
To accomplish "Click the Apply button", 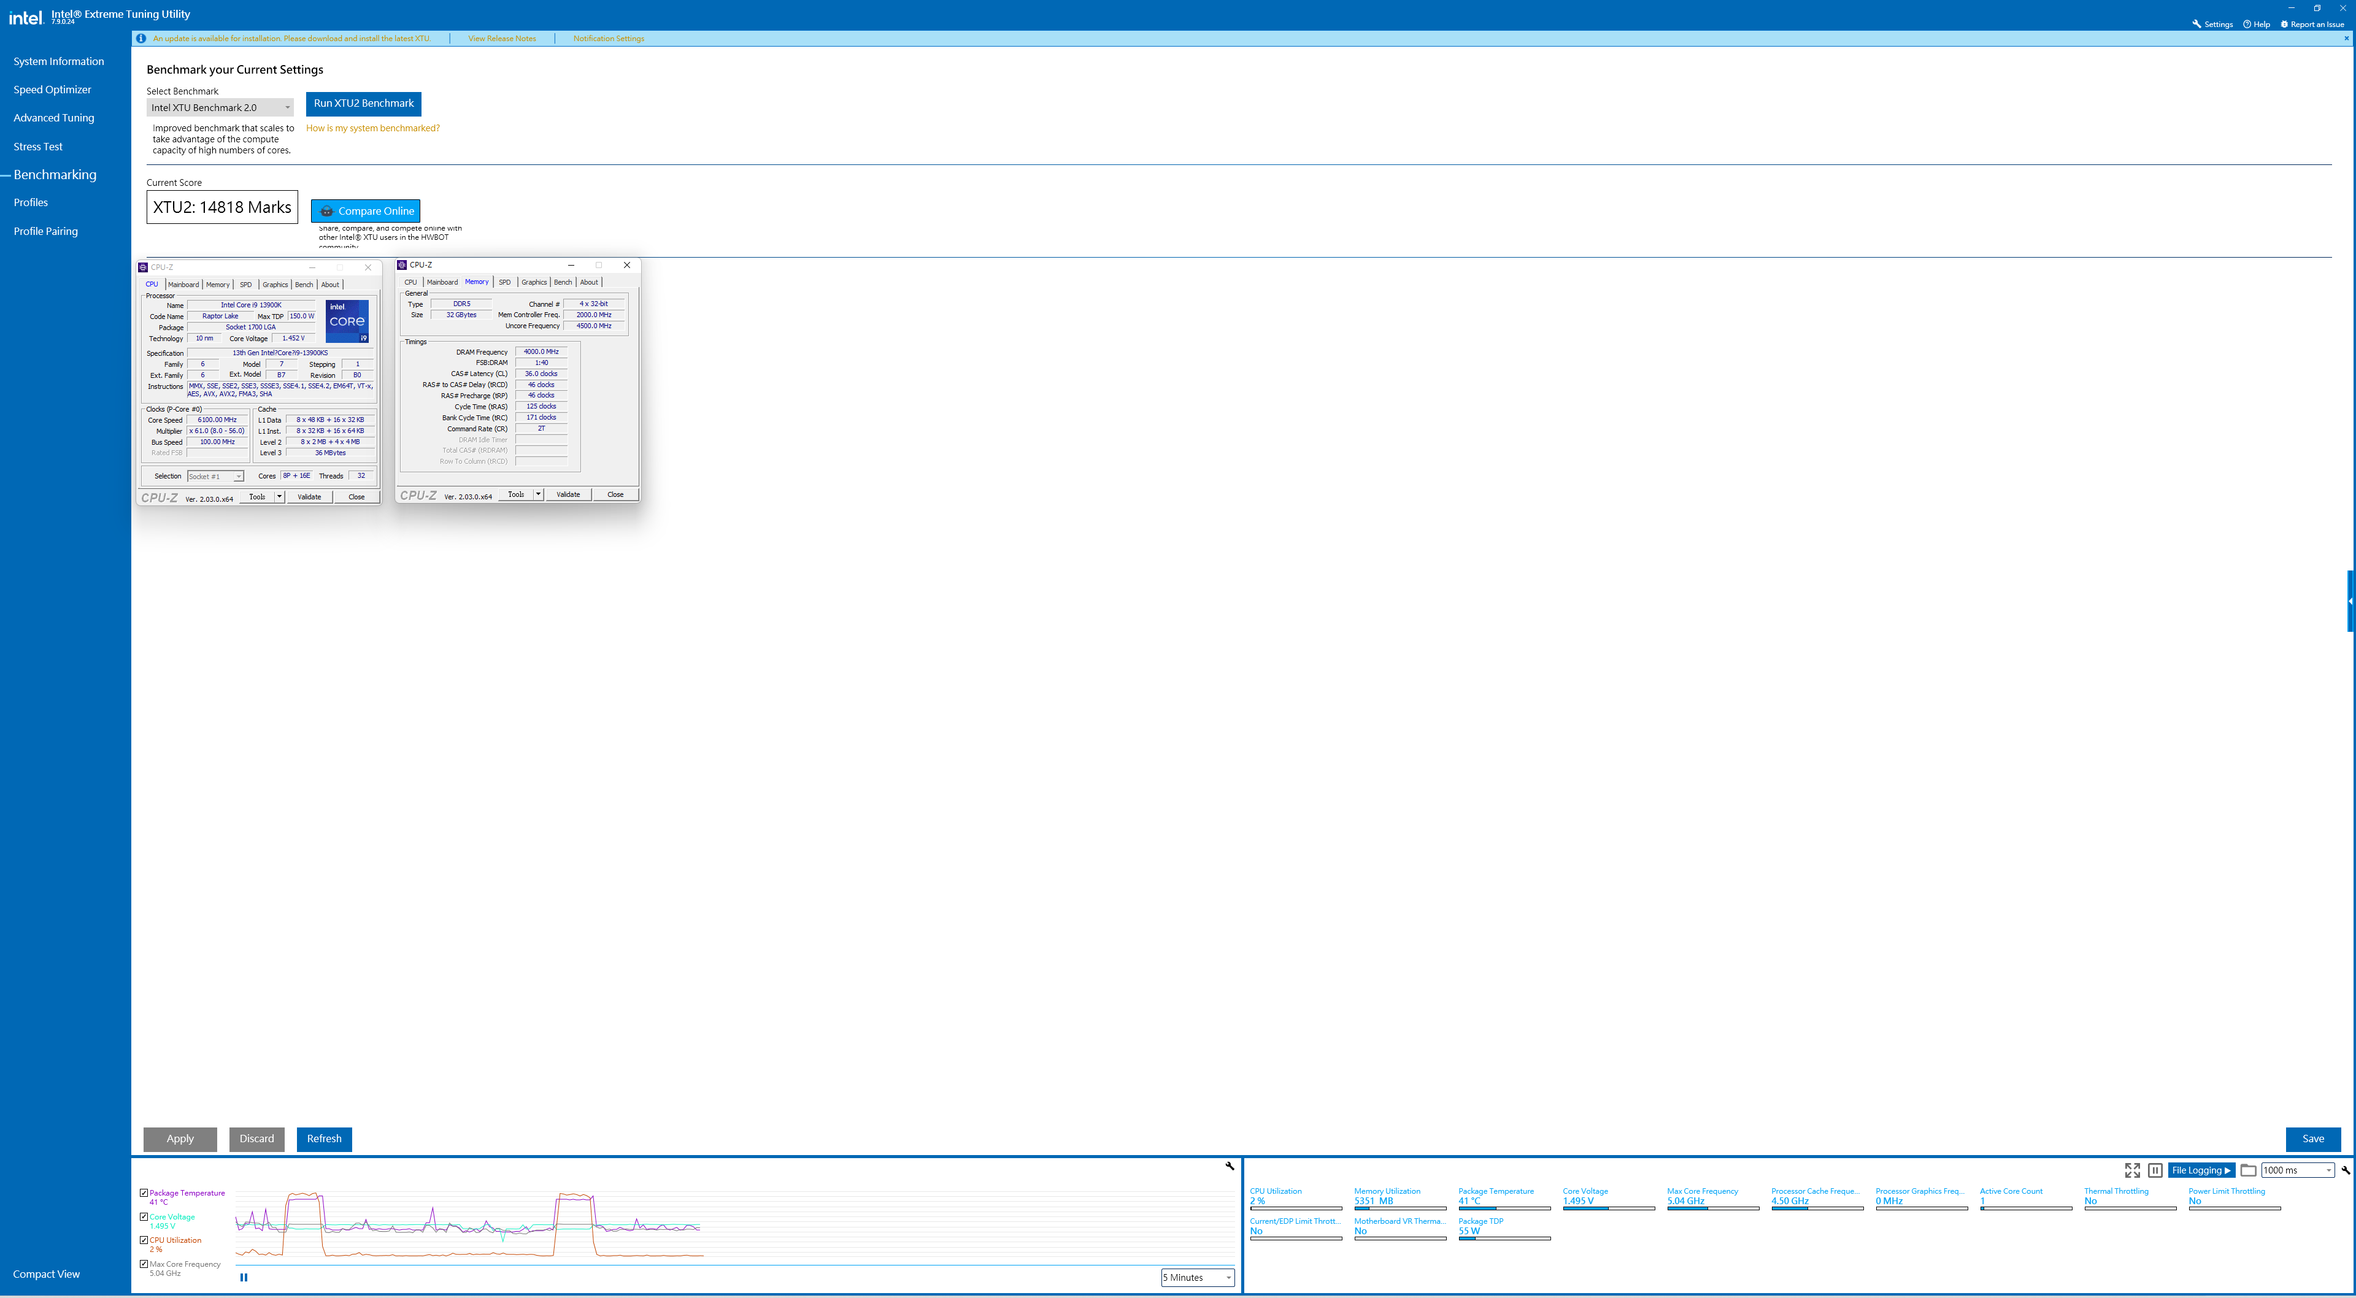I will pyautogui.click(x=180, y=1139).
